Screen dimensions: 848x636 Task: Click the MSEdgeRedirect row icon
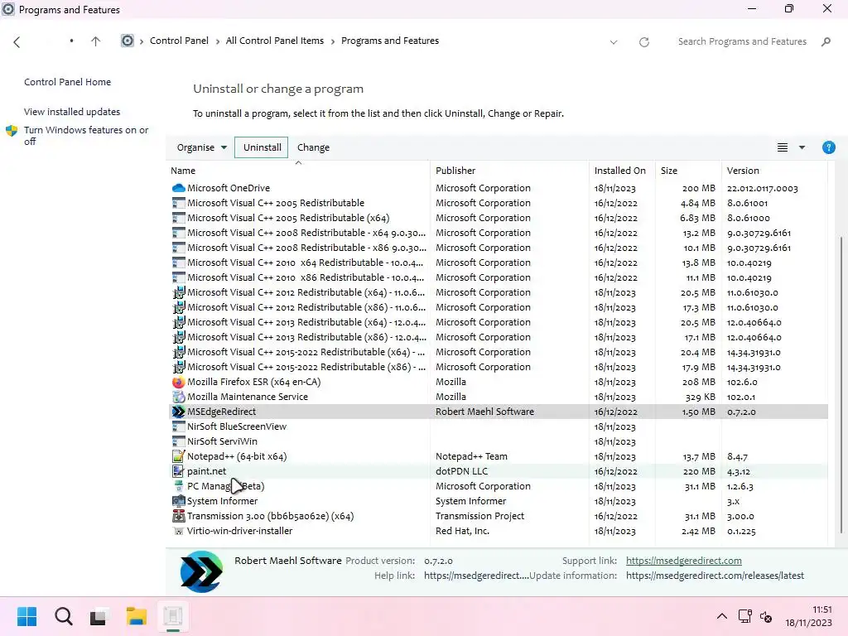tap(178, 412)
